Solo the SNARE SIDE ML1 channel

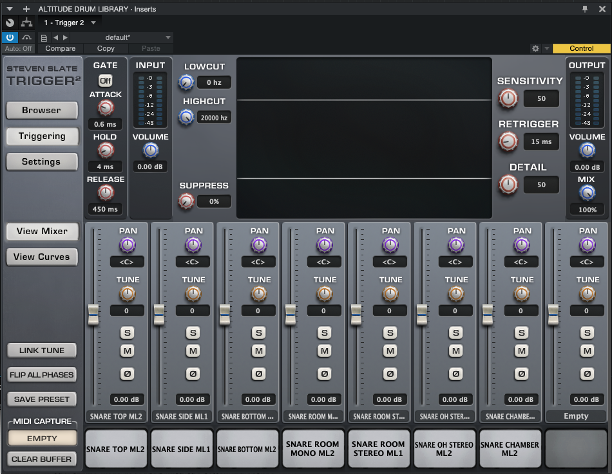(x=193, y=333)
